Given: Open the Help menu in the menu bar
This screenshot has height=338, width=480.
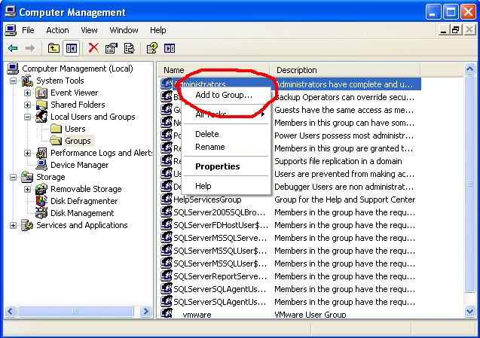Looking at the screenshot, I should tap(158, 30).
